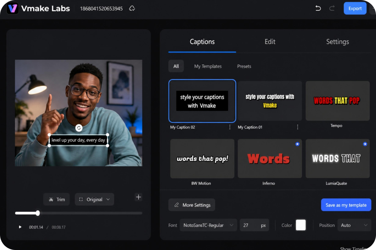Viewport: 376px width, 250px height.
Task: Open the Position Auto dropdown
Action: [x=354, y=225]
